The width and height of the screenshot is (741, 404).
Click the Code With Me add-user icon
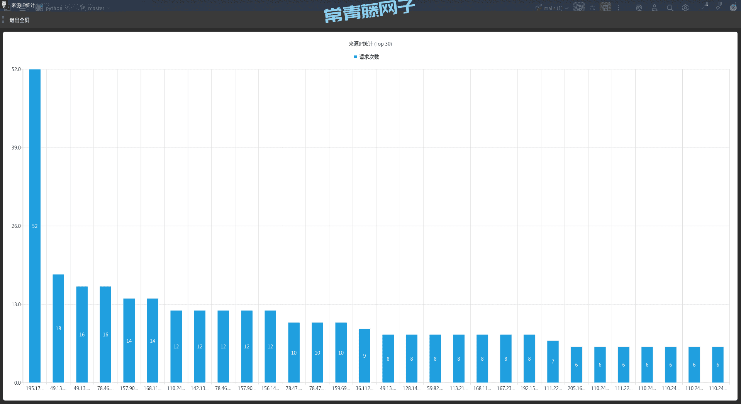pyautogui.click(x=655, y=8)
